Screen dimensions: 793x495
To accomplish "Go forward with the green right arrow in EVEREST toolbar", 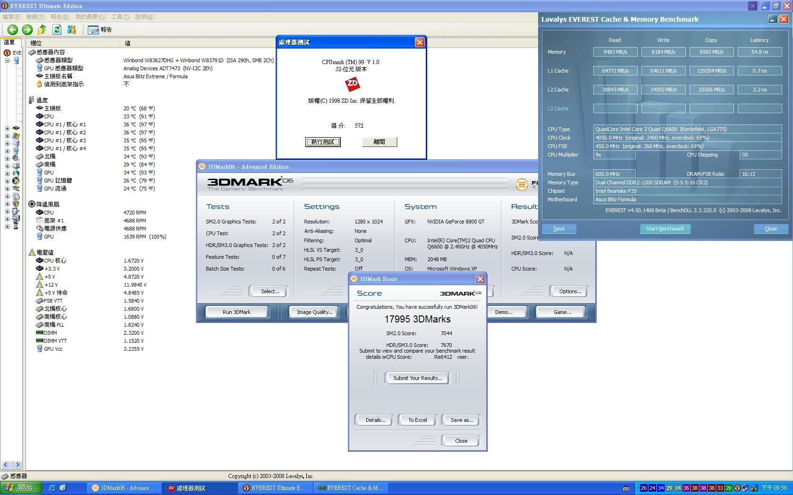I will (x=27, y=30).
